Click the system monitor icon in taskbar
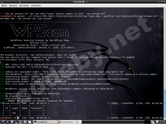Screen dimensions: 166x124 click(x=21, y=122)
